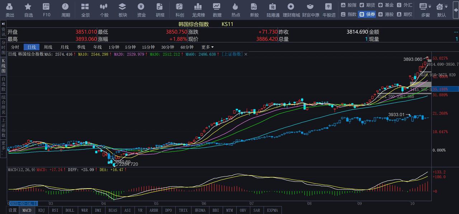Open the 研报 research reports icon

(x=160, y=7)
